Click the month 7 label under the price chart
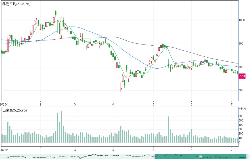 coord(232,104)
